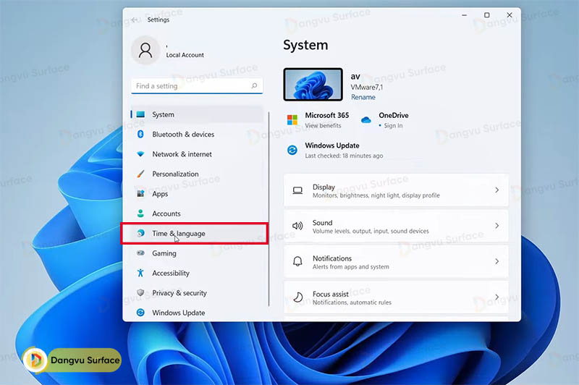Screen dimensions: 579x385
Task: Click the Microsoft 365 logo icon
Action: 292,119
